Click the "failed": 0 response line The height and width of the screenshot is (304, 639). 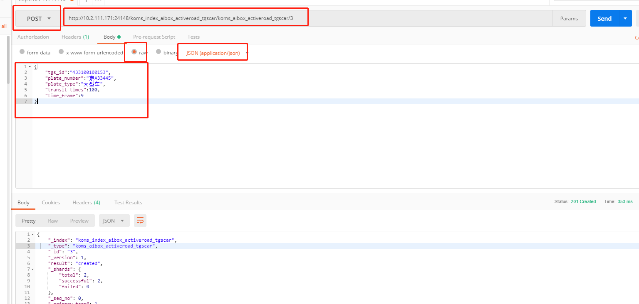(74, 287)
